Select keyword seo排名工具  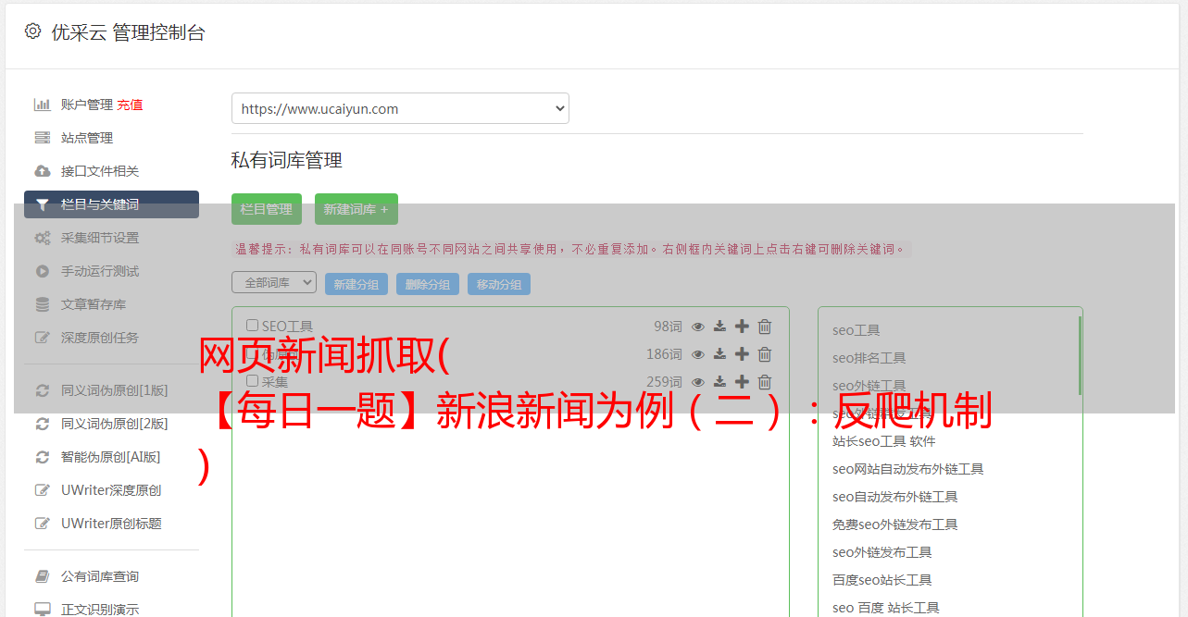pos(869,358)
